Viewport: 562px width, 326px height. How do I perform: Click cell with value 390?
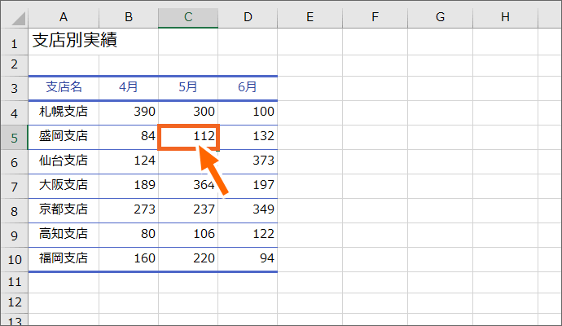(129, 113)
